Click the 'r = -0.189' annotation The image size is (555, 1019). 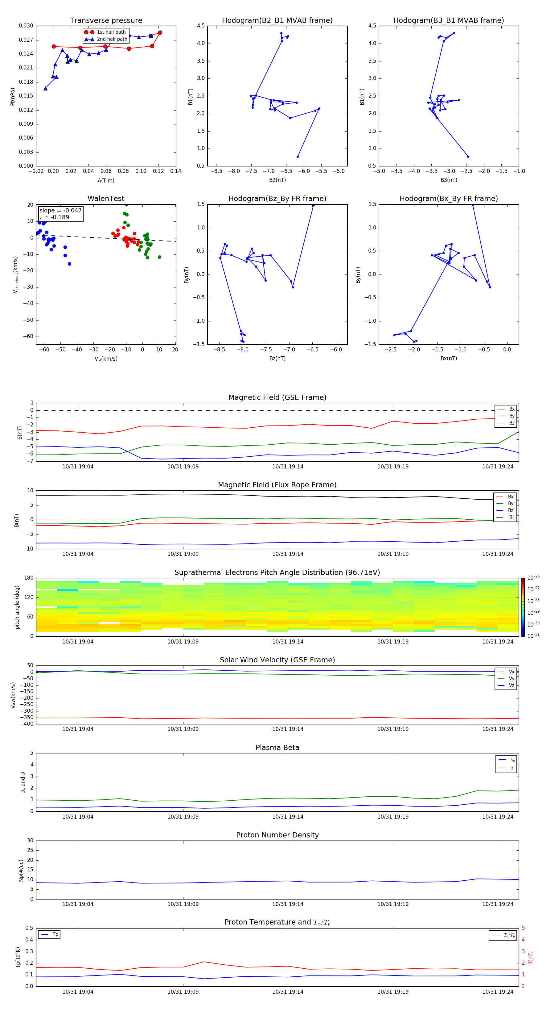(55, 217)
